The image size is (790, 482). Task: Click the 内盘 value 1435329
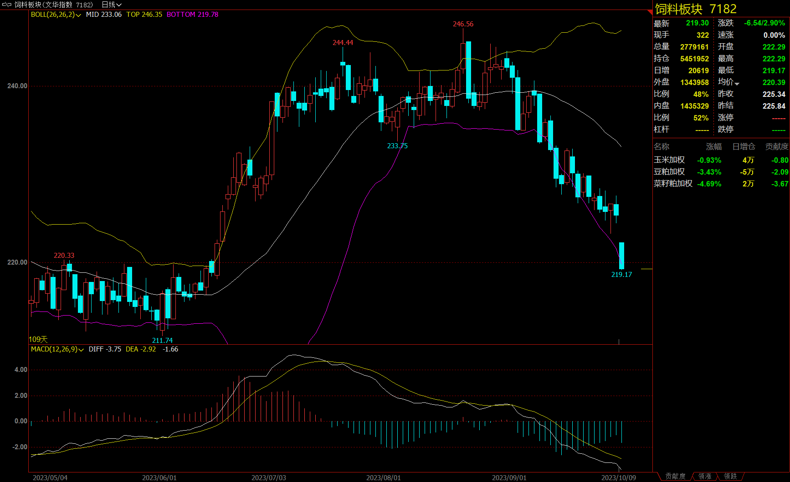click(694, 106)
